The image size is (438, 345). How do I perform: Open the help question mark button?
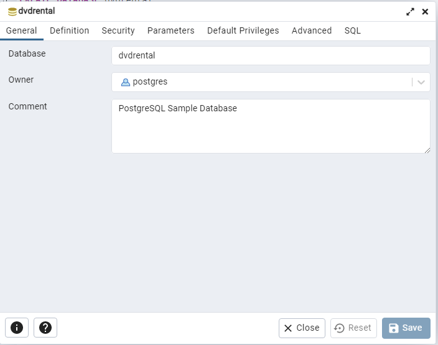coord(45,328)
